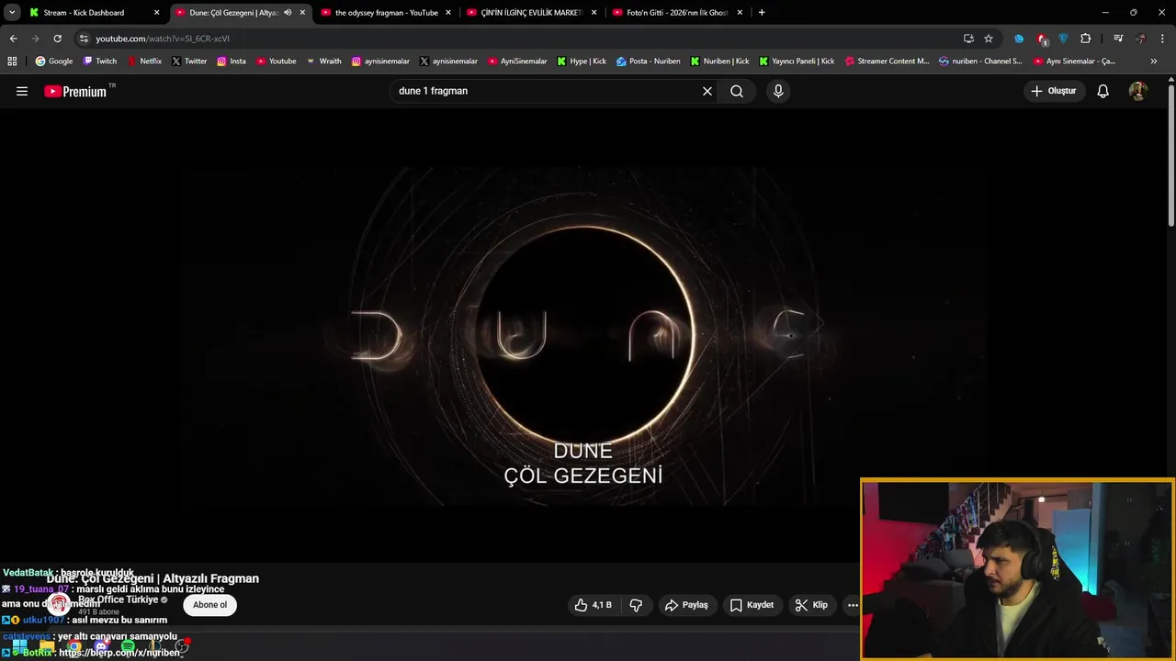This screenshot has height=661, width=1176.
Task: Open YouTube notifications bell
Action: pyautogui.click(x=1103, y=91)
